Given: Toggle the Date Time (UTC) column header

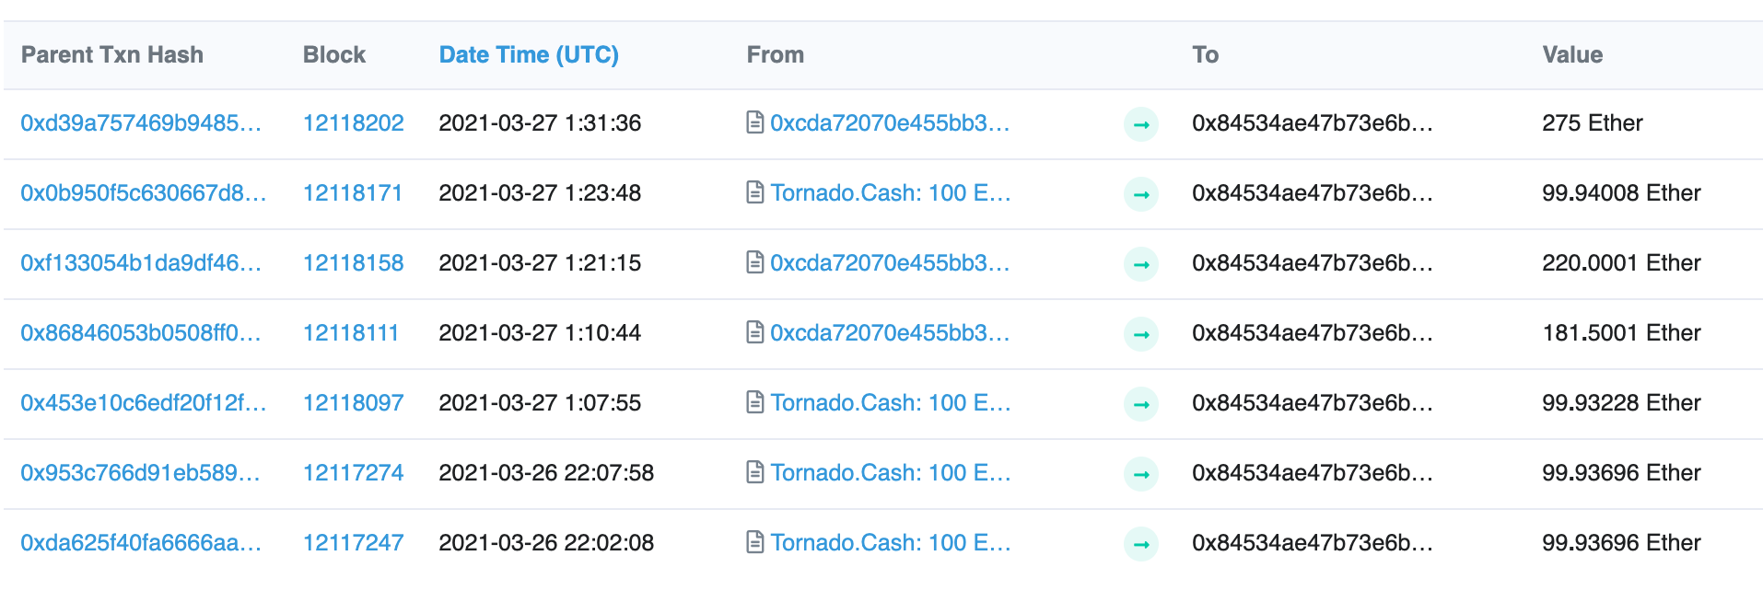Looking at the screenshot, I should pos(529,55).
